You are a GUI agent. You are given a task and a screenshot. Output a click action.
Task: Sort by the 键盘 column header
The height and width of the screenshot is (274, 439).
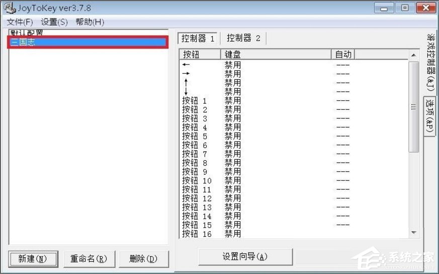(x=276, y=54)
